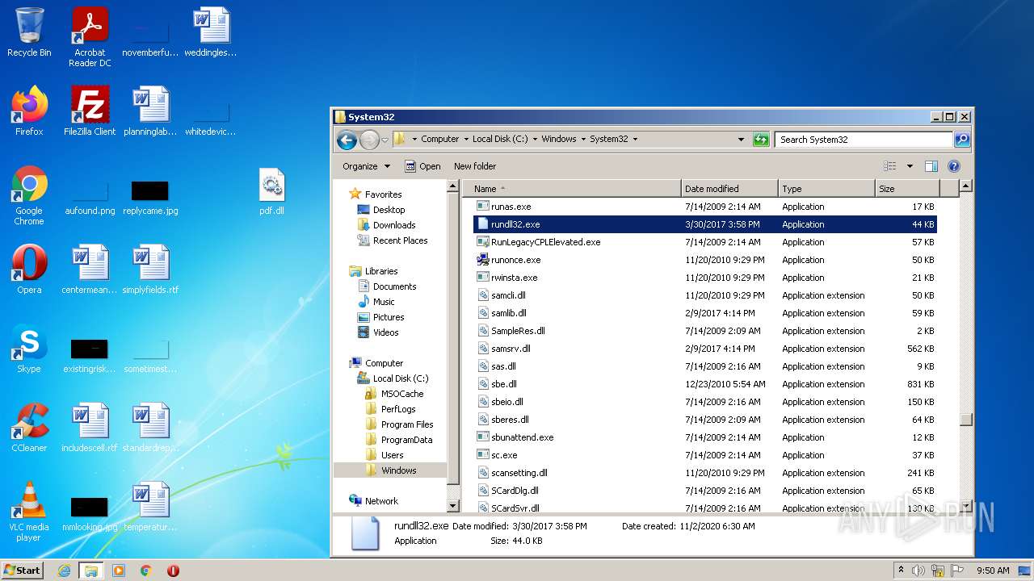Click the Start button

coord(23,570)
